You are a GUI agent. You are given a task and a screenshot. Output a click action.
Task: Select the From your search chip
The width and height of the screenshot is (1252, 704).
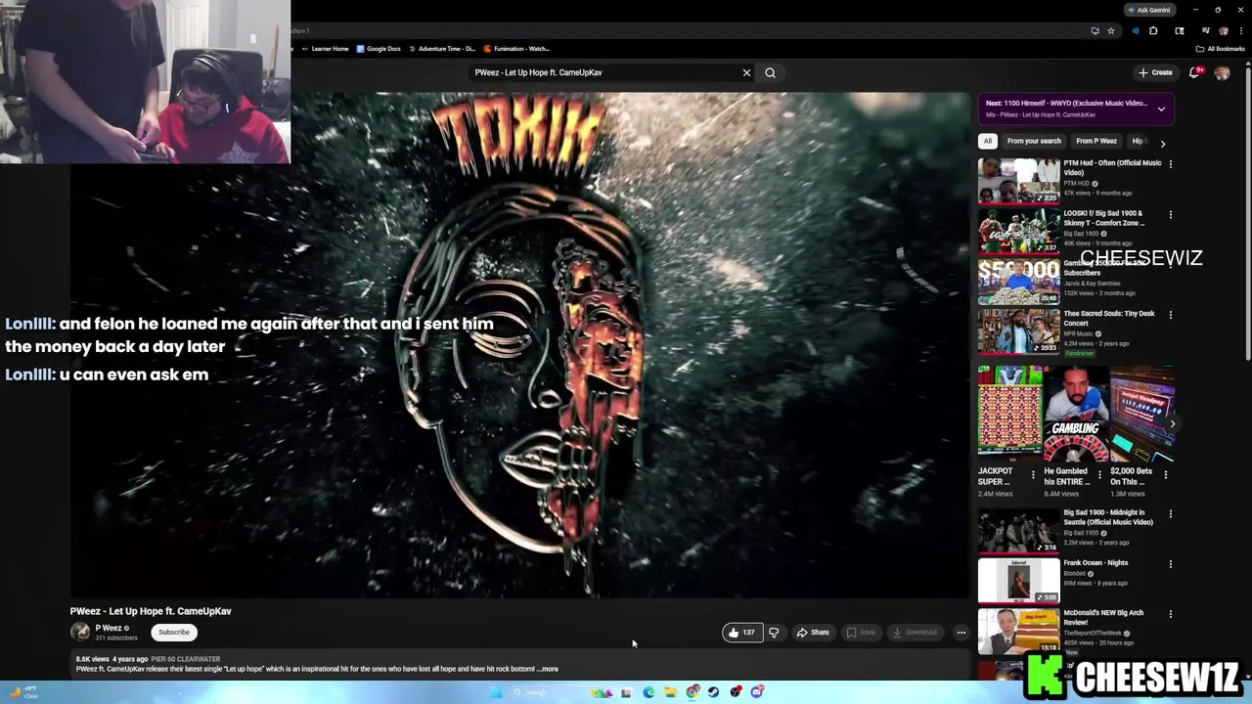click(x=1034, y=141)
